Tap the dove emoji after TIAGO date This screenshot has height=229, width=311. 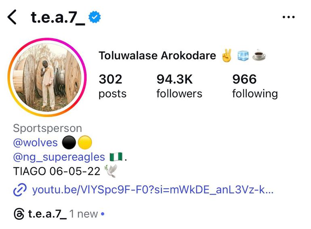pyautogui.click(x=111, y=171)
